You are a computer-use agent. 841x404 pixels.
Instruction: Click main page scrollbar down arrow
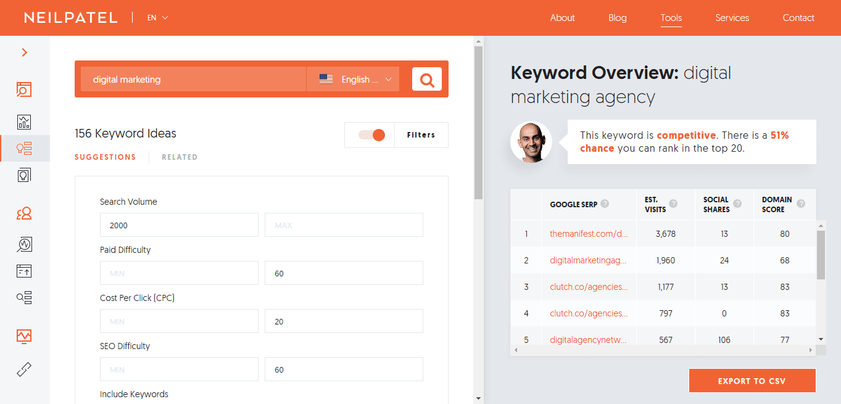[478, 398]
